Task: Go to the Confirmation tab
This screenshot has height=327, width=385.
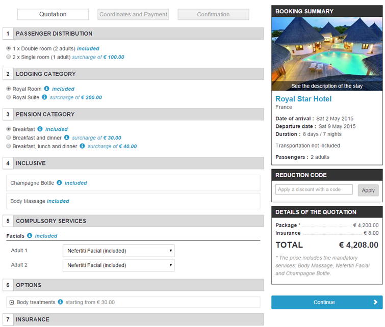Action: click(x=213, y=14)
